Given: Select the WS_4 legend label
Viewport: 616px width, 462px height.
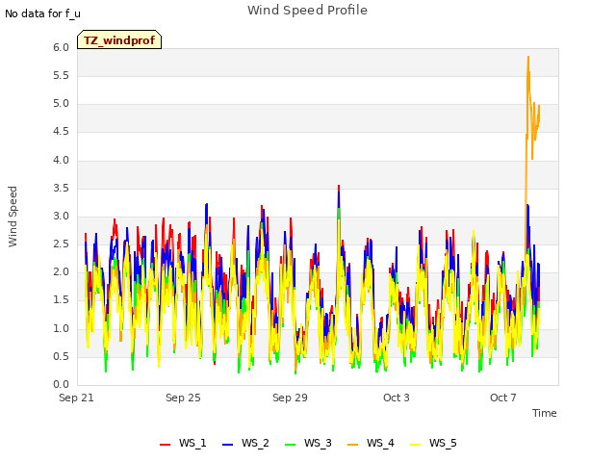Looking at the screenshot, I should (x=380, y=443).
